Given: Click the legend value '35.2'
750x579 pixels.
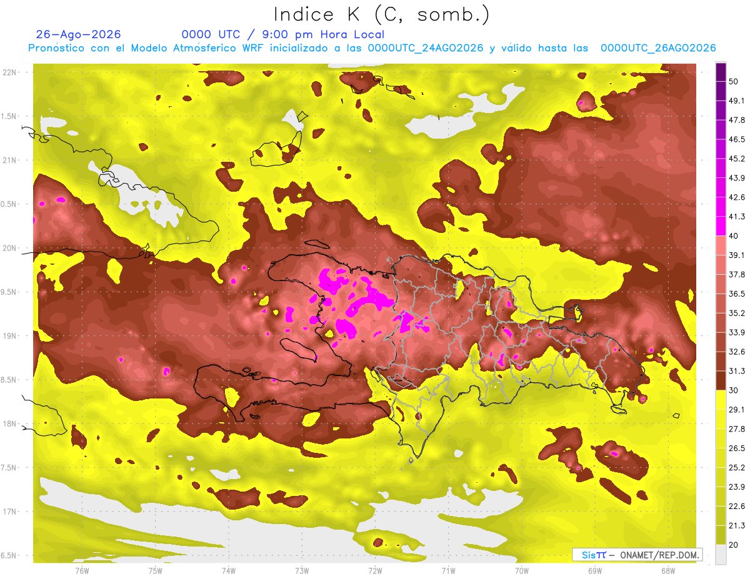Looking at the screenshot, I should tap(736, 314).
